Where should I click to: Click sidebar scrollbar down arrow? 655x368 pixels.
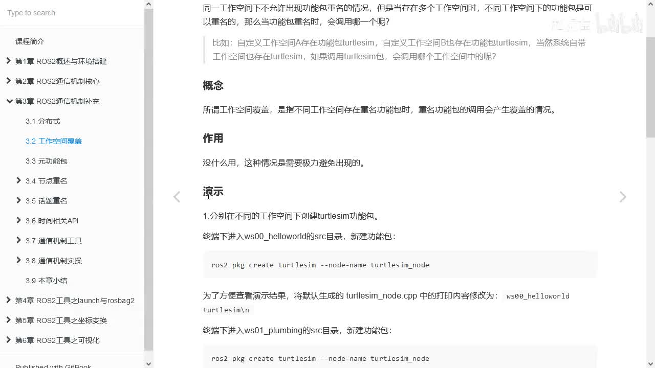pyautogui.click(x=149, y=363)
